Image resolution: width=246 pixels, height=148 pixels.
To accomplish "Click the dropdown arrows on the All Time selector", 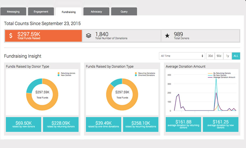I will [202, 56].
